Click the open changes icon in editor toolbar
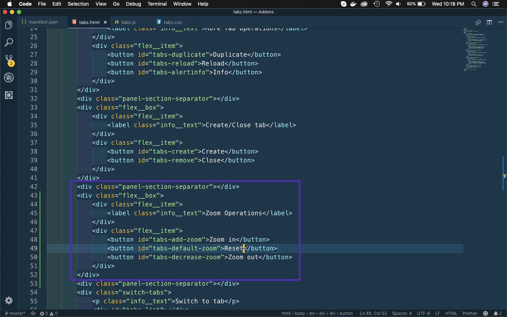Viewport: 507px width, 317px height. pyautogui.click(x=478, y=22)
